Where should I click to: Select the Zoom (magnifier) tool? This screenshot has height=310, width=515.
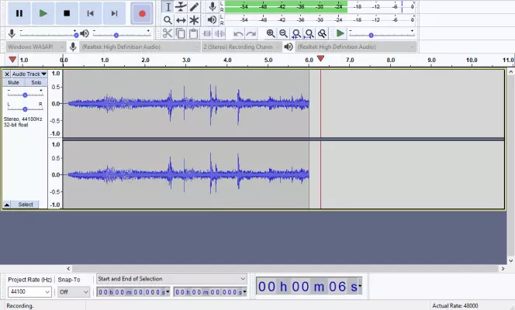[x=168, y=20]
